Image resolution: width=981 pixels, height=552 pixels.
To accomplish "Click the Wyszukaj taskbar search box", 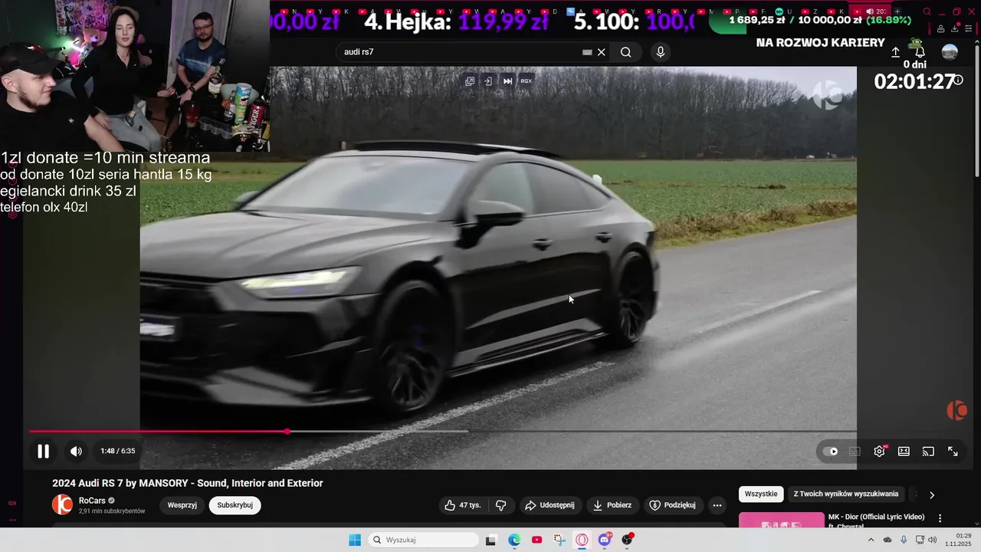I will (x=423, y=540).
